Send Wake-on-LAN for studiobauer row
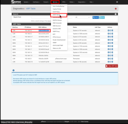The width and height of the screenshot is (128, 124). pos(110,62)
